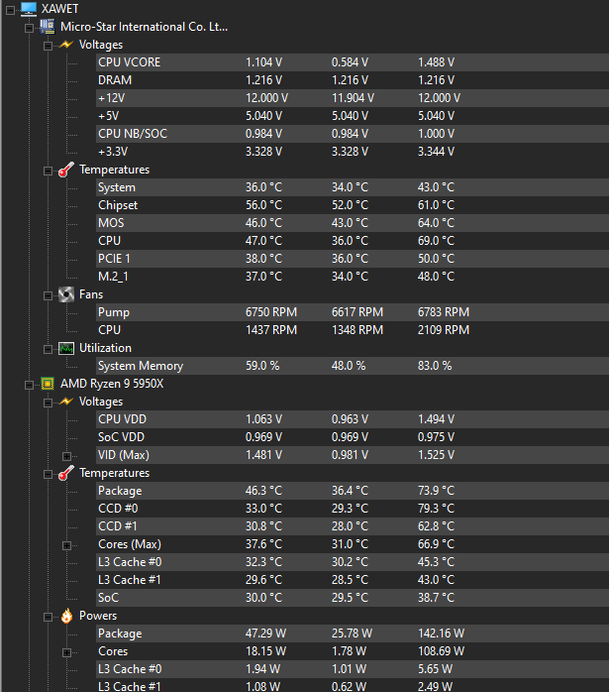Collapse the Fans group
Viewport: 609px width, 692px height.
pos(48,295)
